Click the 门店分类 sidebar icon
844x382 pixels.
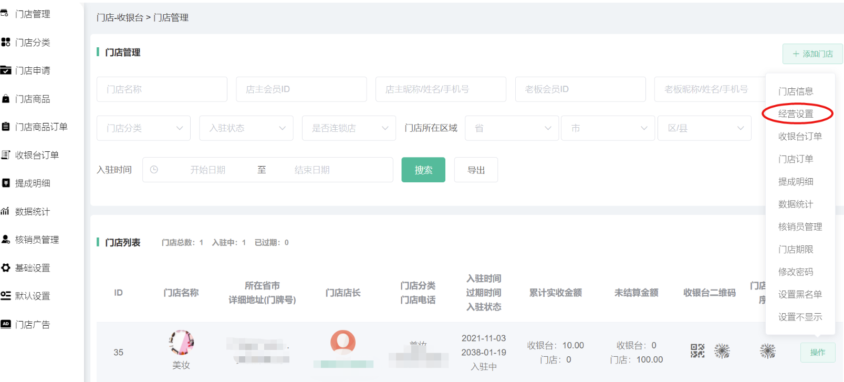coord(6,42)
